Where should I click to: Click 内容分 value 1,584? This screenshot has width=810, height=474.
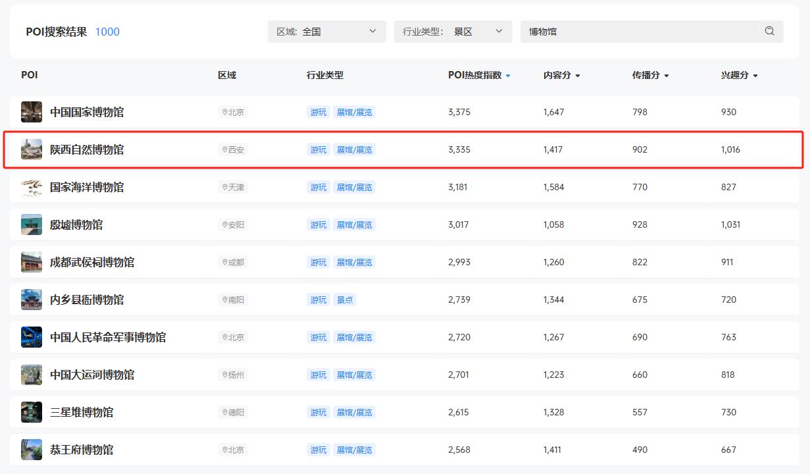(x=554, y=187)
